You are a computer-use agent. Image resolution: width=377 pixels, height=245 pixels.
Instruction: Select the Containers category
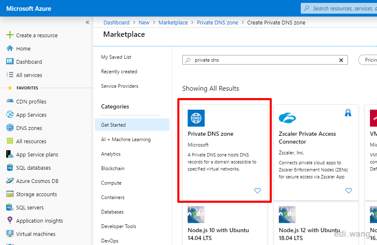113,197
